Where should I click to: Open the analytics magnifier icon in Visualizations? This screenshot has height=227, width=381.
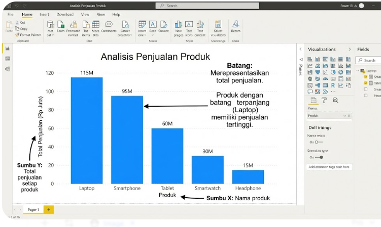click(335, 101)
